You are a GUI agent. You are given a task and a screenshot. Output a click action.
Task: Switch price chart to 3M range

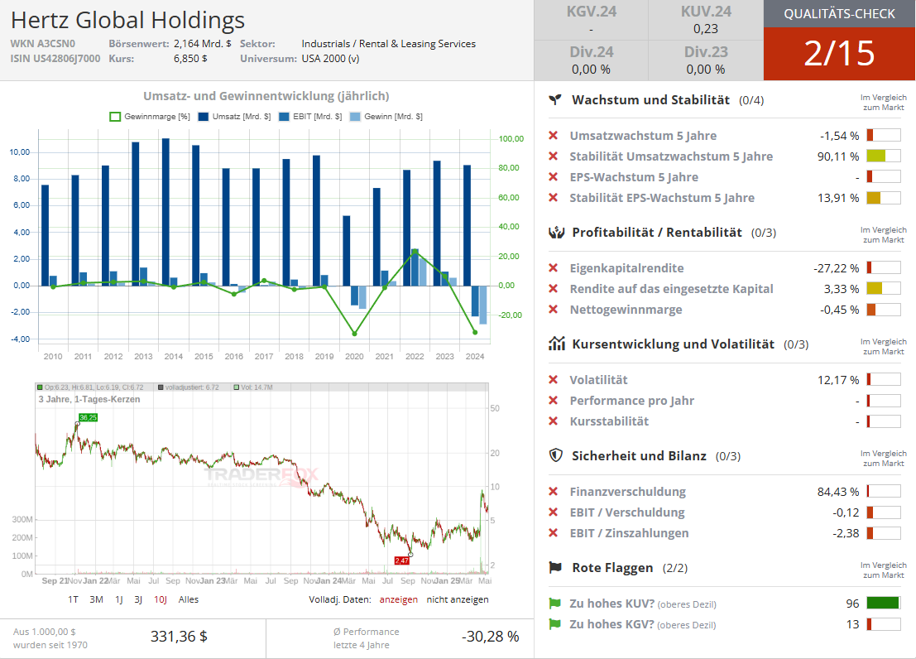coord(96,599)
